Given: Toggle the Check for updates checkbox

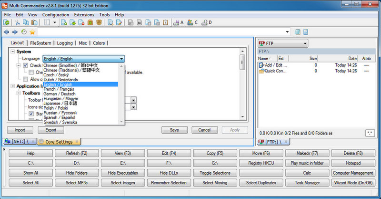Looking at the screenshot, I should 25,65.
